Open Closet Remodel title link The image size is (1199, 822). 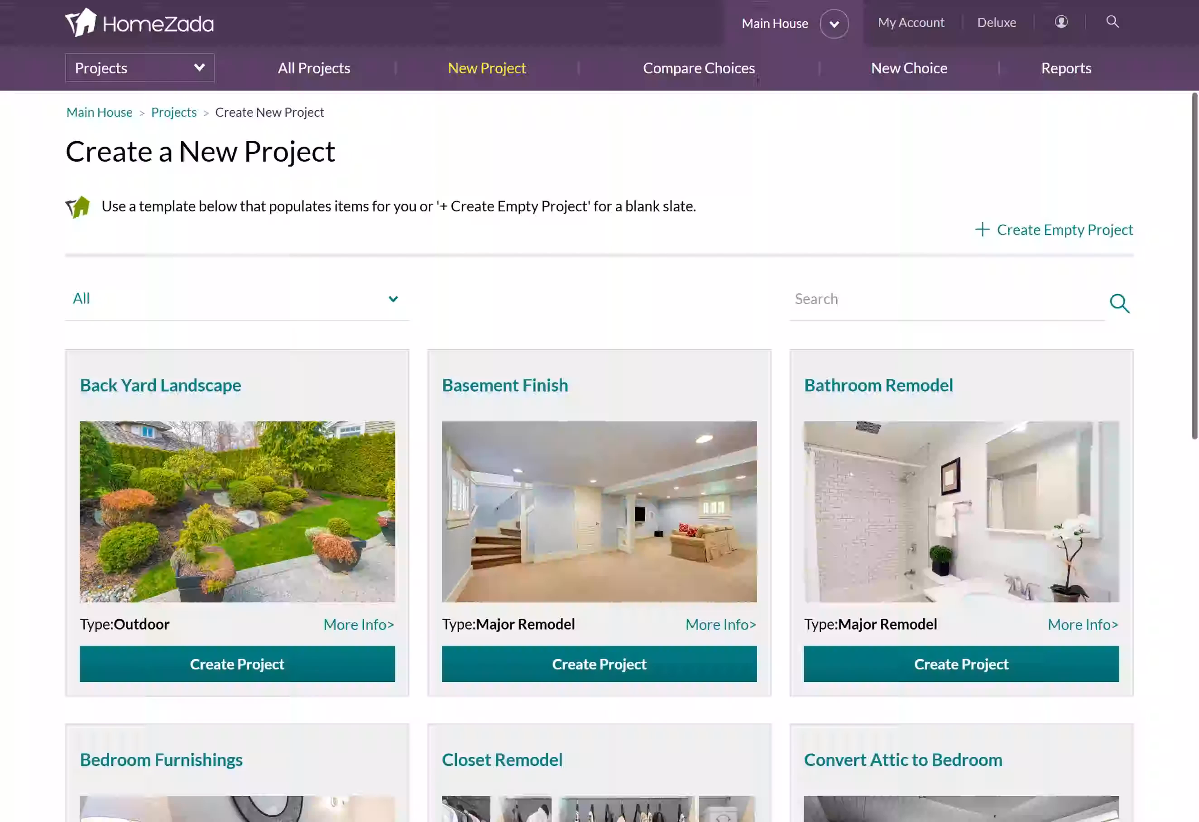pyautogui.click(x=502, y=760)
